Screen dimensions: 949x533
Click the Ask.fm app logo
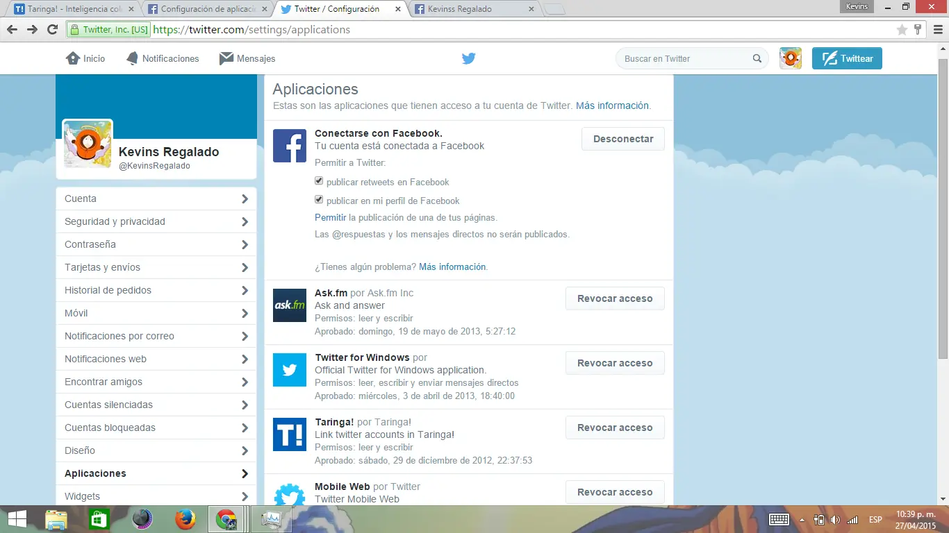point(290,305)
